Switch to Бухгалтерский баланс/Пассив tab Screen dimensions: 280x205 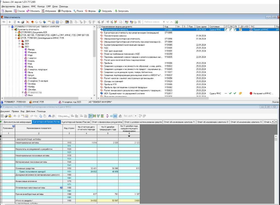(x=76, y=122)
